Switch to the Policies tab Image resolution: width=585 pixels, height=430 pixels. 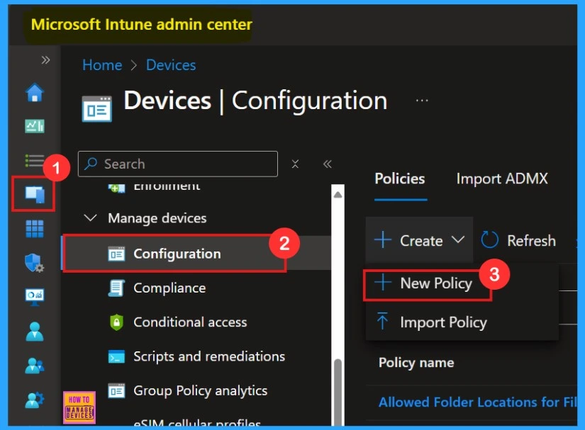400,179
